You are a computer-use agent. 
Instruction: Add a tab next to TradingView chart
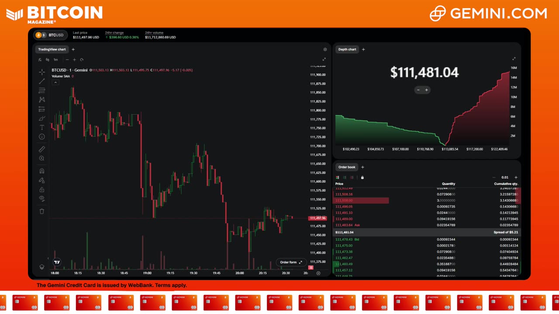coord(73,49)
